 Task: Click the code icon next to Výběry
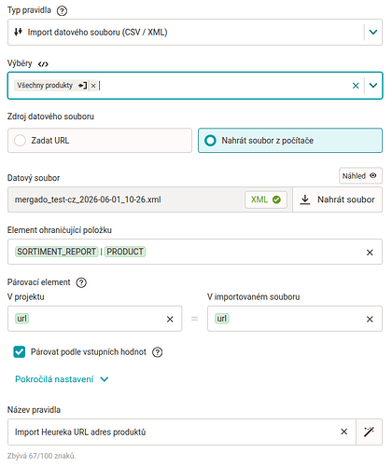click(x=43, y=64)
